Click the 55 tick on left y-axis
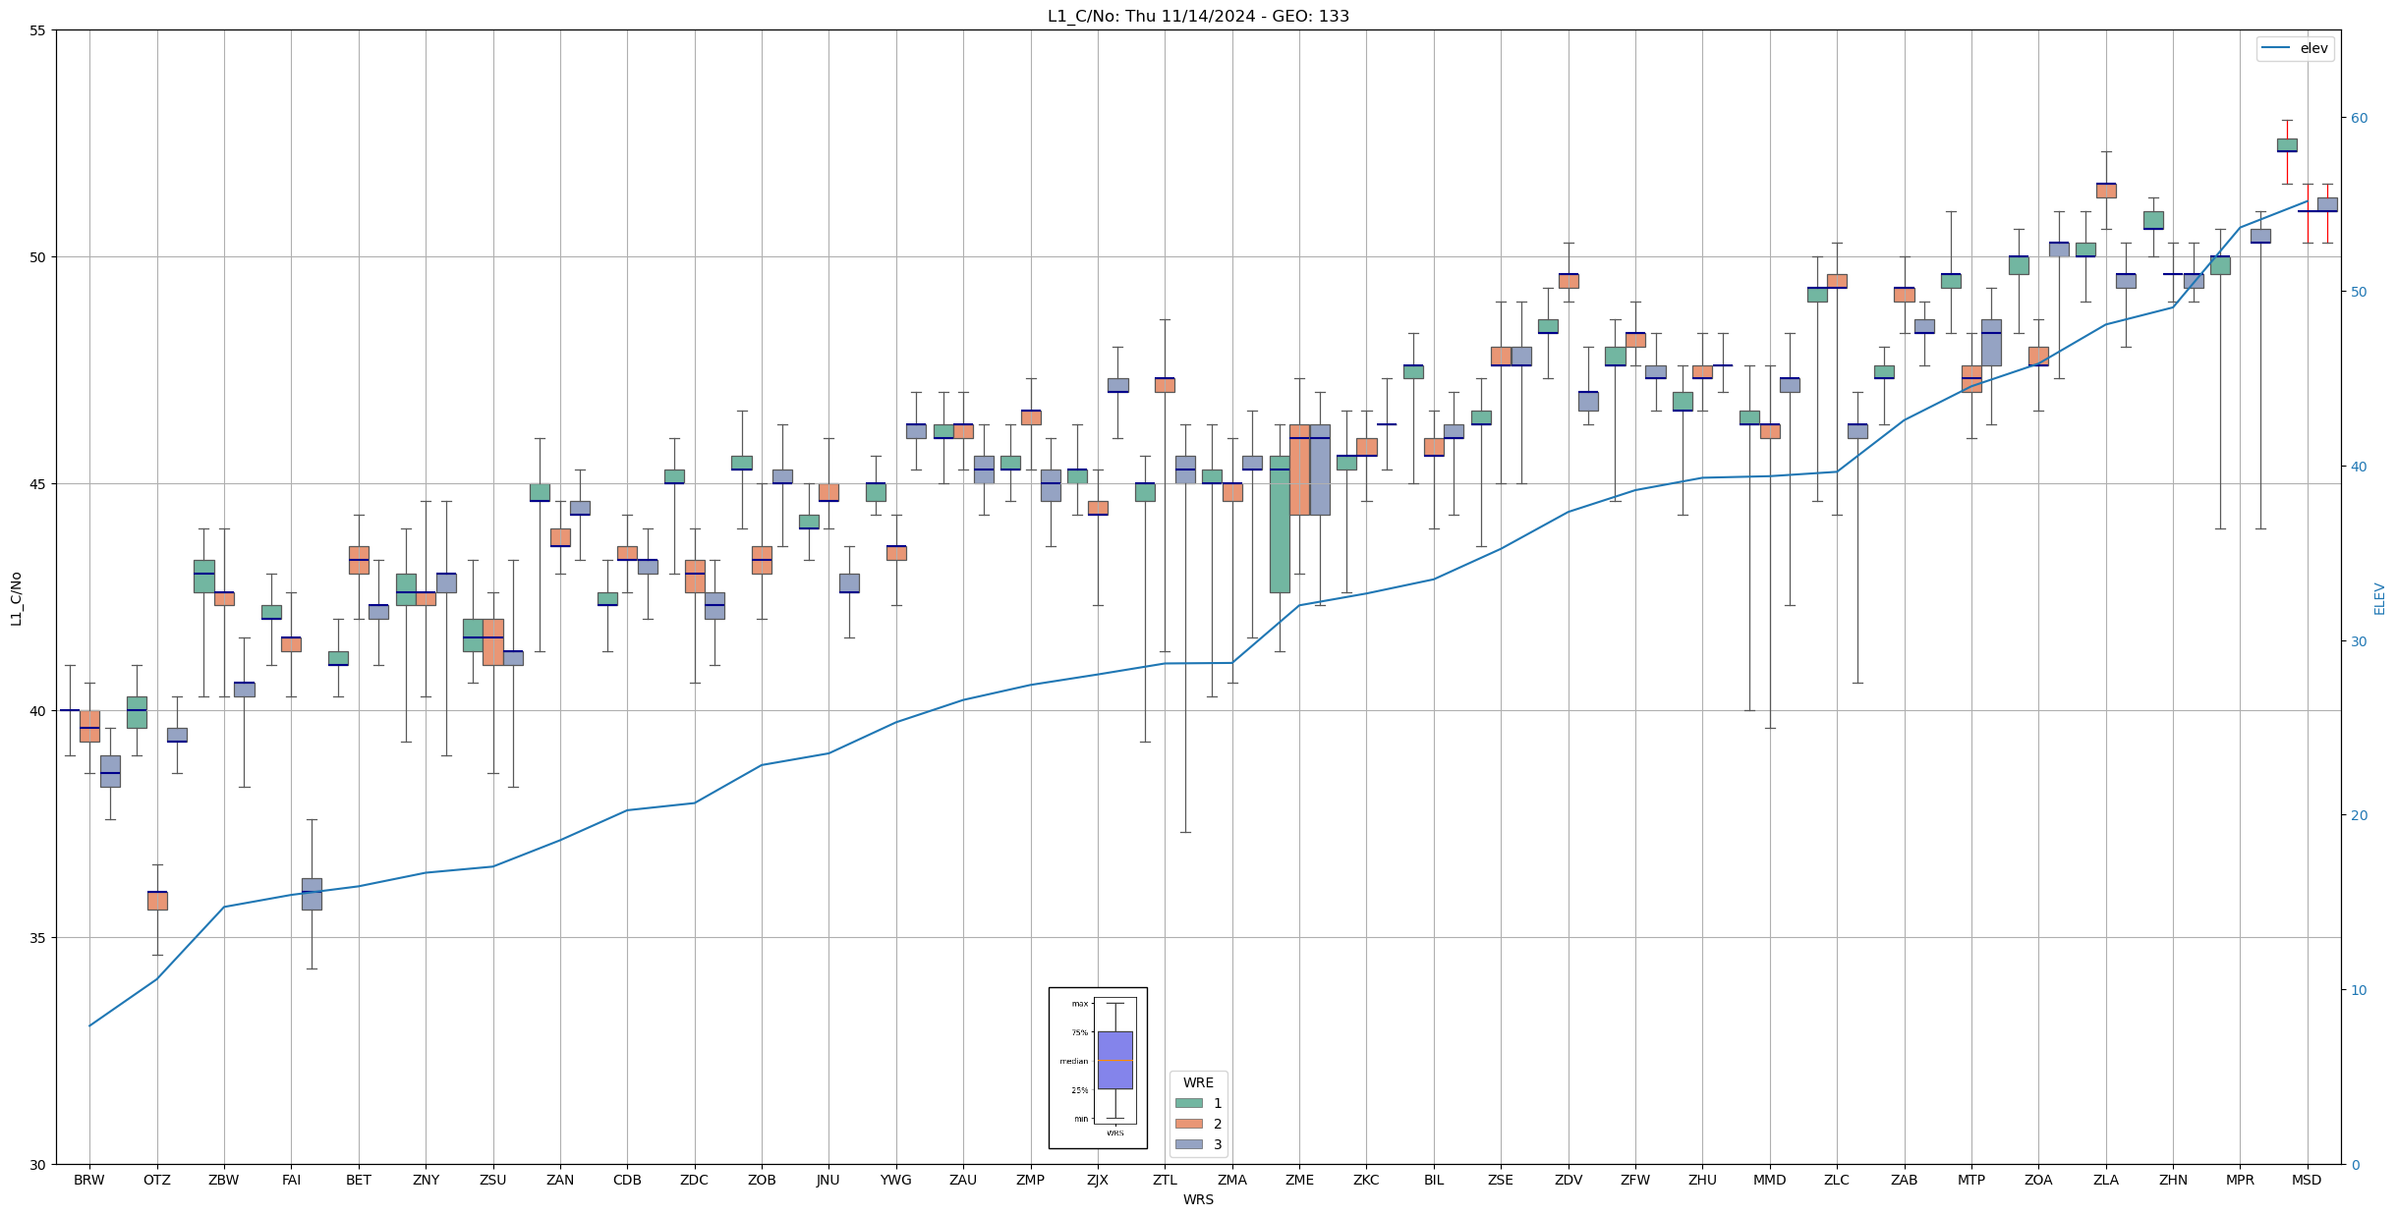 [37, 30]
